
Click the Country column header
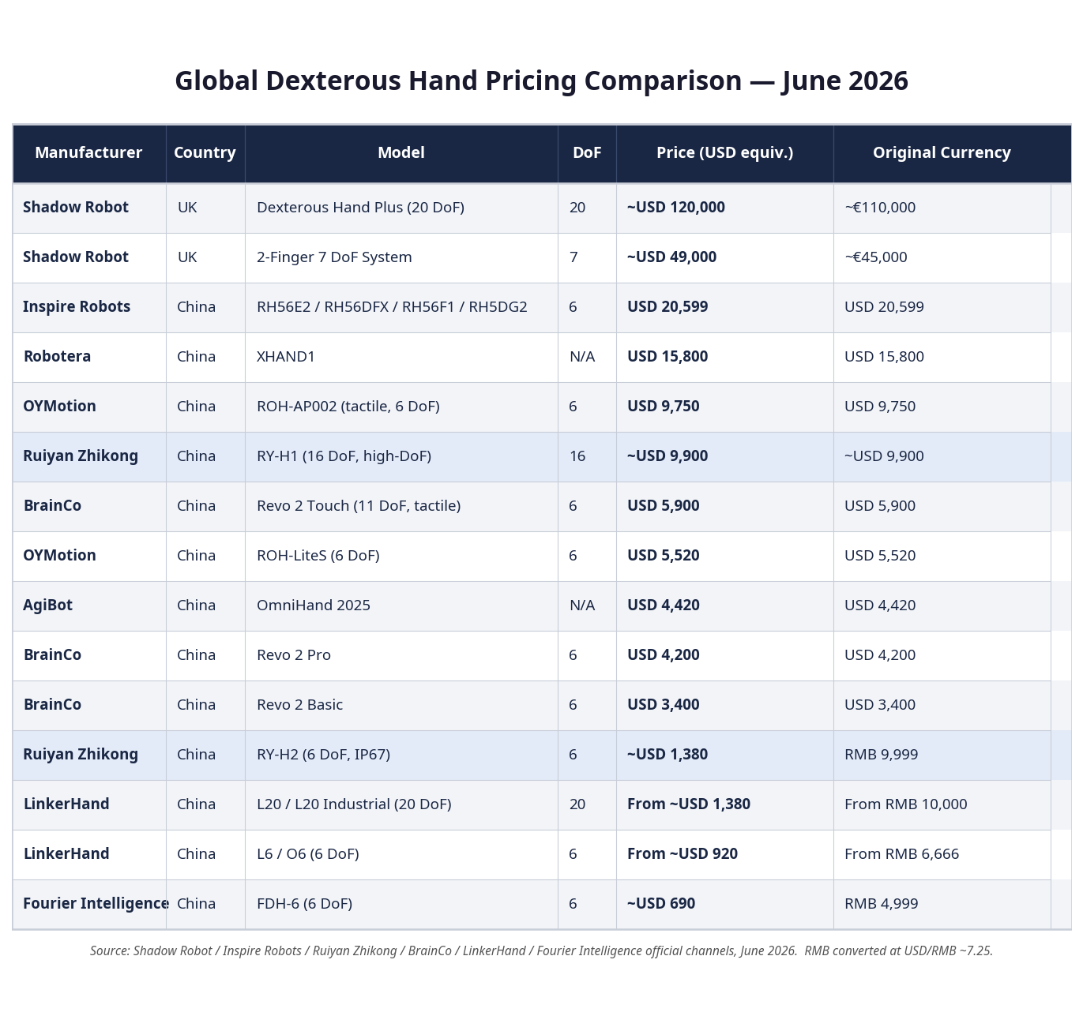pyautogui.click(x=205, y=153)
